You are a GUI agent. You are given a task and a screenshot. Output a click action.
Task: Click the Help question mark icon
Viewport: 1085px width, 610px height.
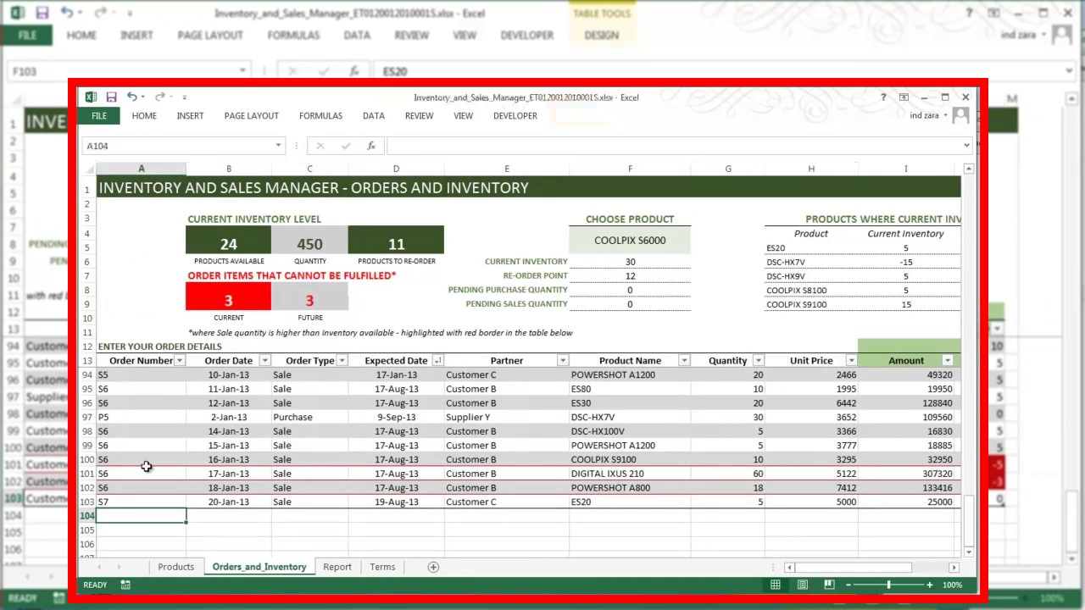point(882,97)
